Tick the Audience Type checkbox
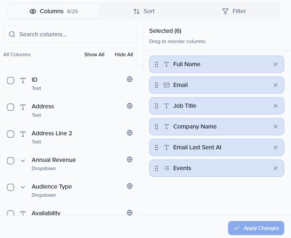The image size is (291, 238). (11, 187)
